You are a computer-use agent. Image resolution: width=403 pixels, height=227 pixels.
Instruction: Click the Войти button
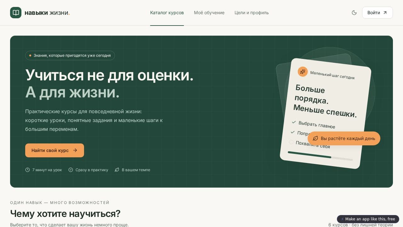(377, 13)
